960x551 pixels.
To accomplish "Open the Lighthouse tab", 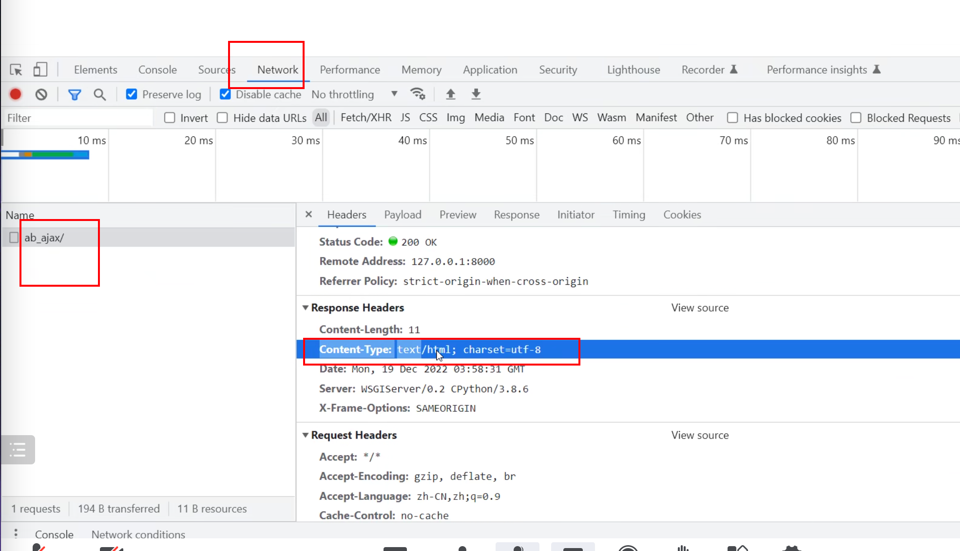I will coord(634,70).
